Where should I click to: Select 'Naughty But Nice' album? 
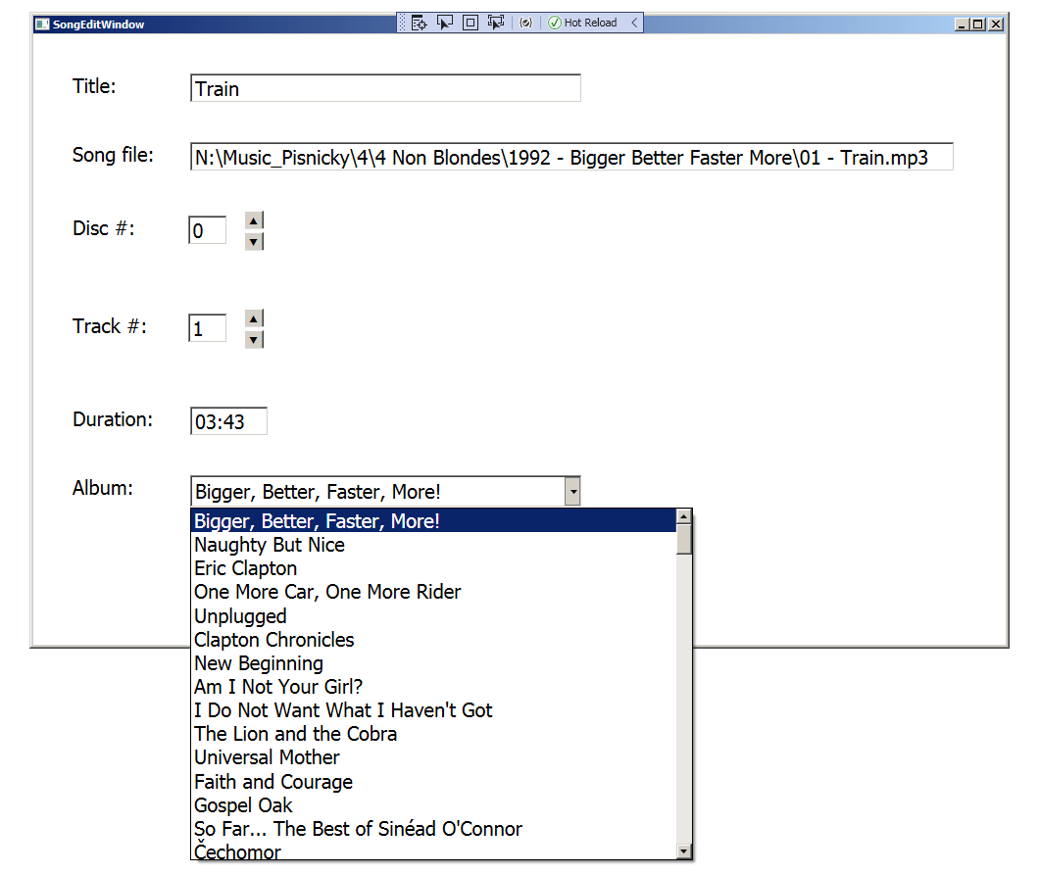[x=434, y=545]
